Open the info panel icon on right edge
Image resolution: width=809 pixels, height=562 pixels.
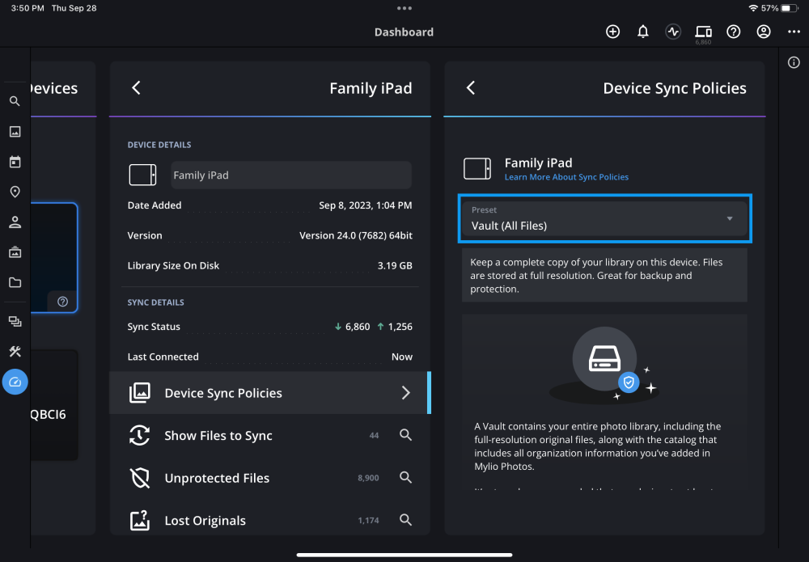[794, 62]
